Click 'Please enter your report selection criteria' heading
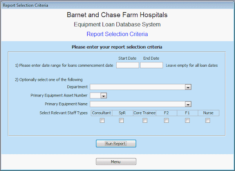This screenshot has width=235, height=171. 117,47
